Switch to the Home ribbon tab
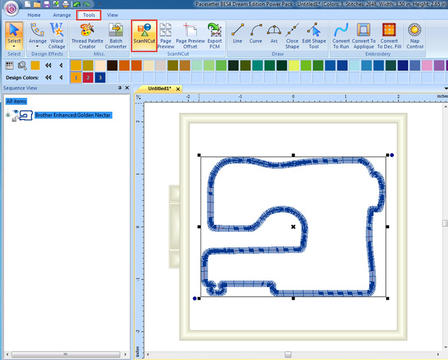This screenshot has height=360, width=448. pos(34,15)
